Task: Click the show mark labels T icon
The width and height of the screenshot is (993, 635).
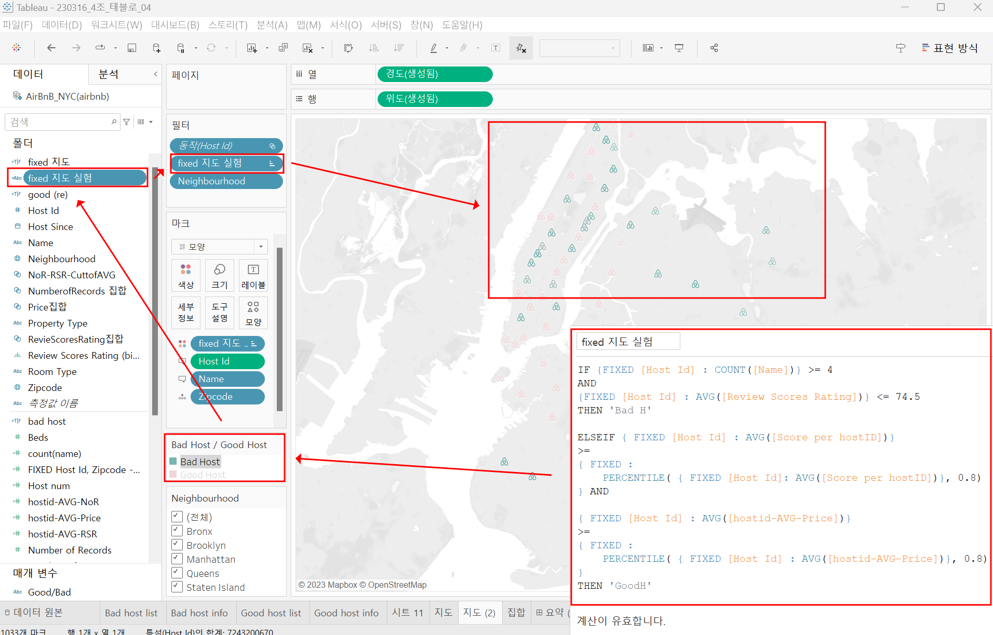Action: point(496,48)
